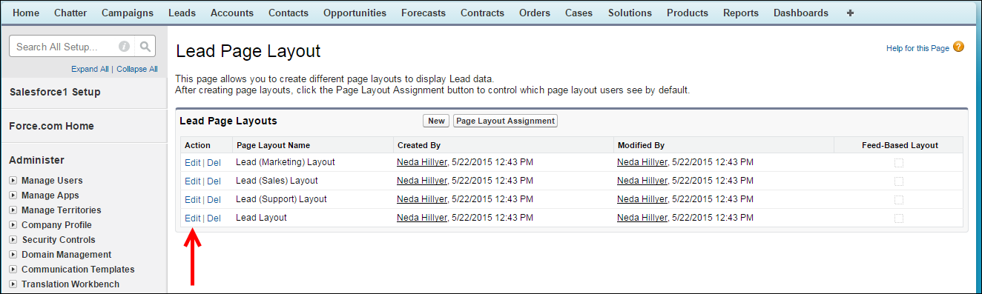
Task: Click the Page Layout Assignment button
Action: [505, 121]
